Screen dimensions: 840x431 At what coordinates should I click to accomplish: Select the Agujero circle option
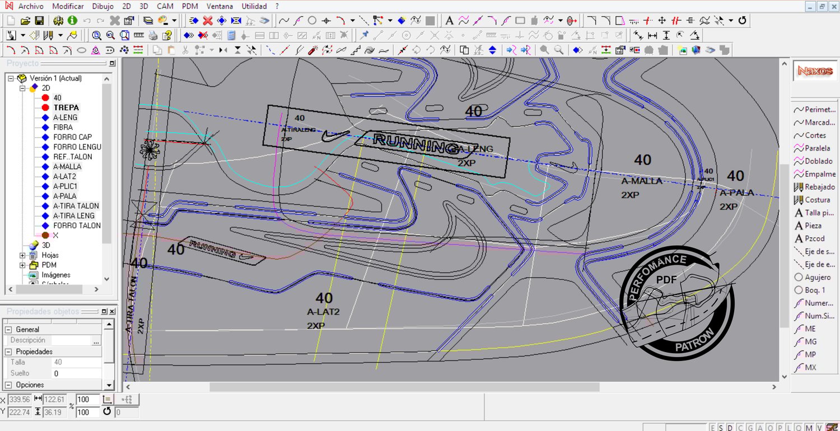(812, 277)
